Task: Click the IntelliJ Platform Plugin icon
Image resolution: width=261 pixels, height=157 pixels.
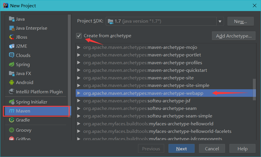Action: pos(12,91)
